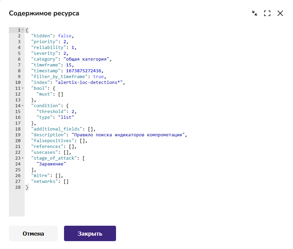Collapse the "stage_of_attack" array fold arrow

point(23,158)
